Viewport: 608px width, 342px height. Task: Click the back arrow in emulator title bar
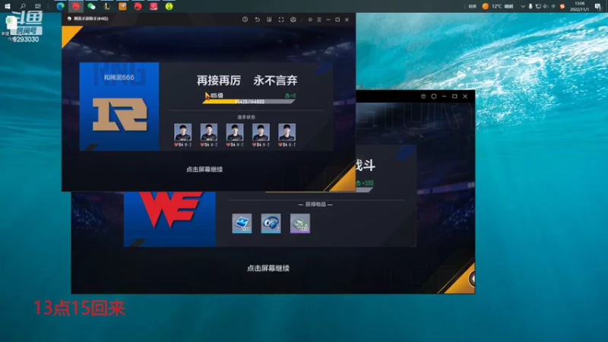tap(257, 20)
